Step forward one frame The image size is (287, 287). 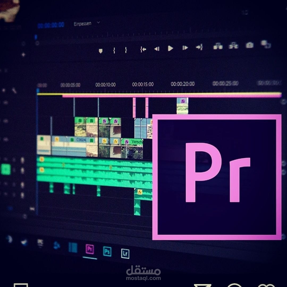(185, 48)
